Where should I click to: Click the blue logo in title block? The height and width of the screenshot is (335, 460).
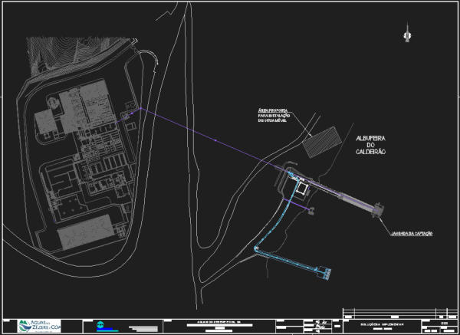102,325
